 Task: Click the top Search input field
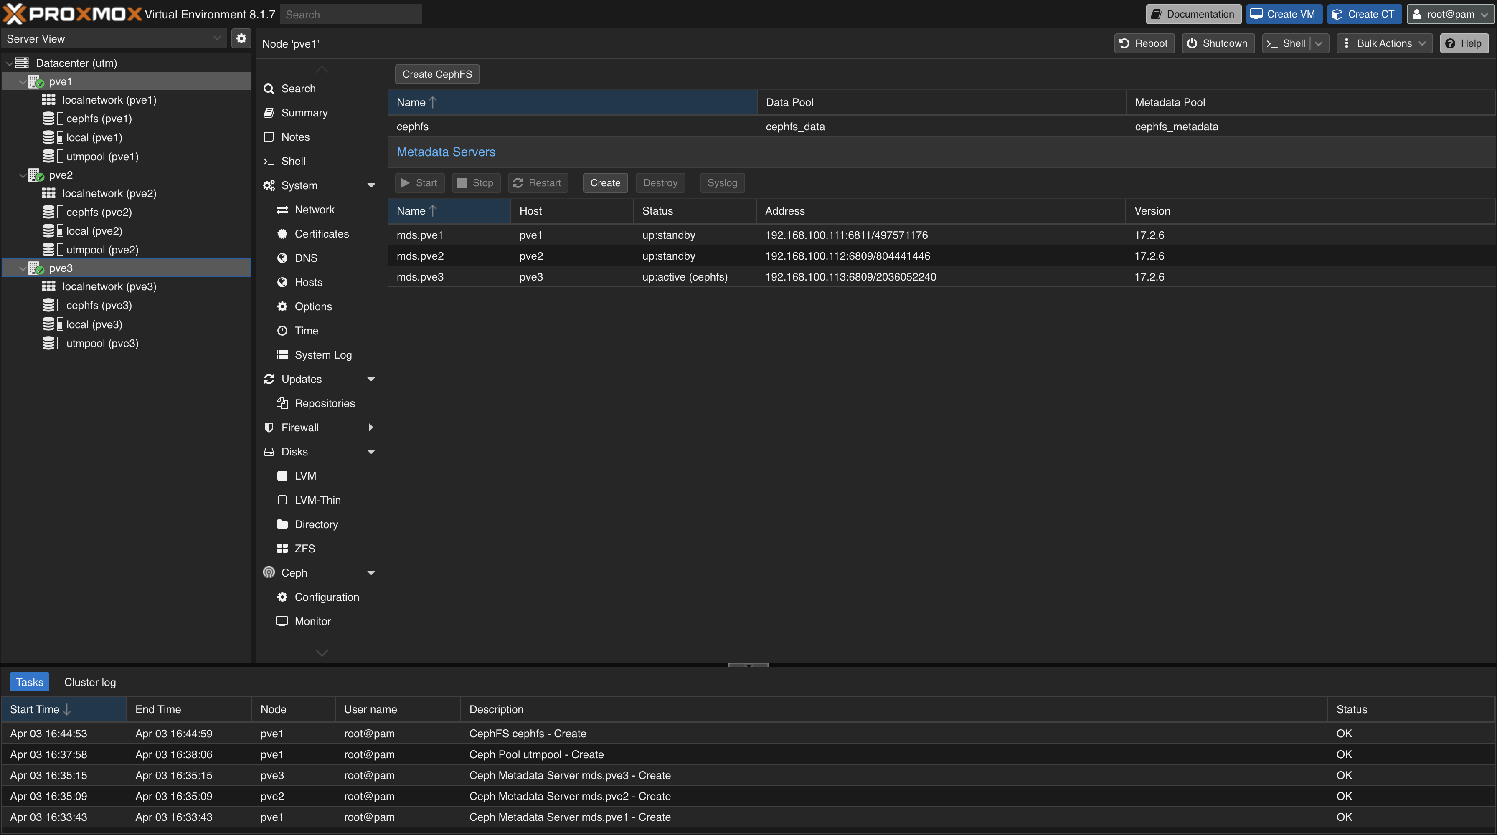pyautogui.click(x=350, y=15)
